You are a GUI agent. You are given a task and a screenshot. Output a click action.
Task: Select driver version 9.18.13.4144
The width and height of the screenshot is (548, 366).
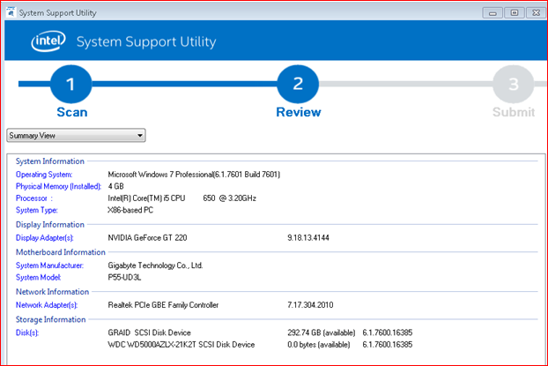[308, 238]
